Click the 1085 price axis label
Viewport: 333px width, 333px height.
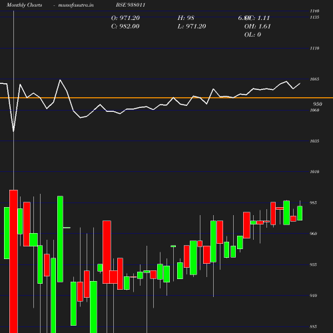pos(314,79)
